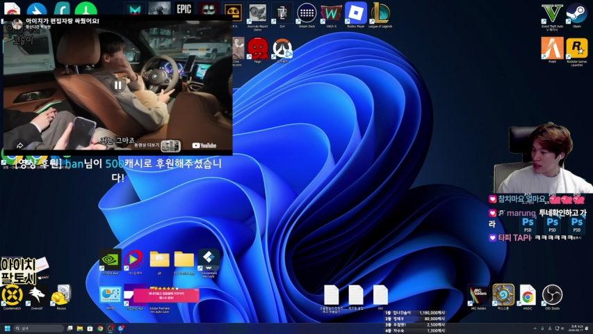Click the '2,500캐시' ranking entry

point(415,325)
